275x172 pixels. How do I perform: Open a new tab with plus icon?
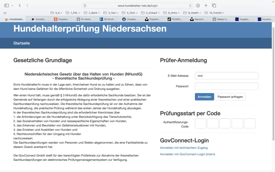[206, 5]
